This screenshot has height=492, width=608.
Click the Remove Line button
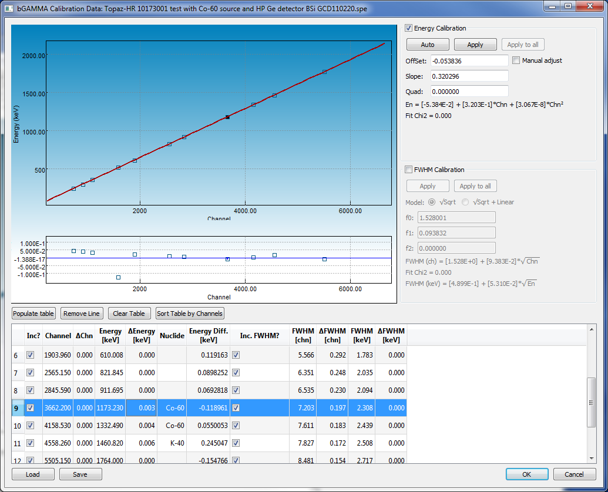pyautogui.click(x=82, y=314)
